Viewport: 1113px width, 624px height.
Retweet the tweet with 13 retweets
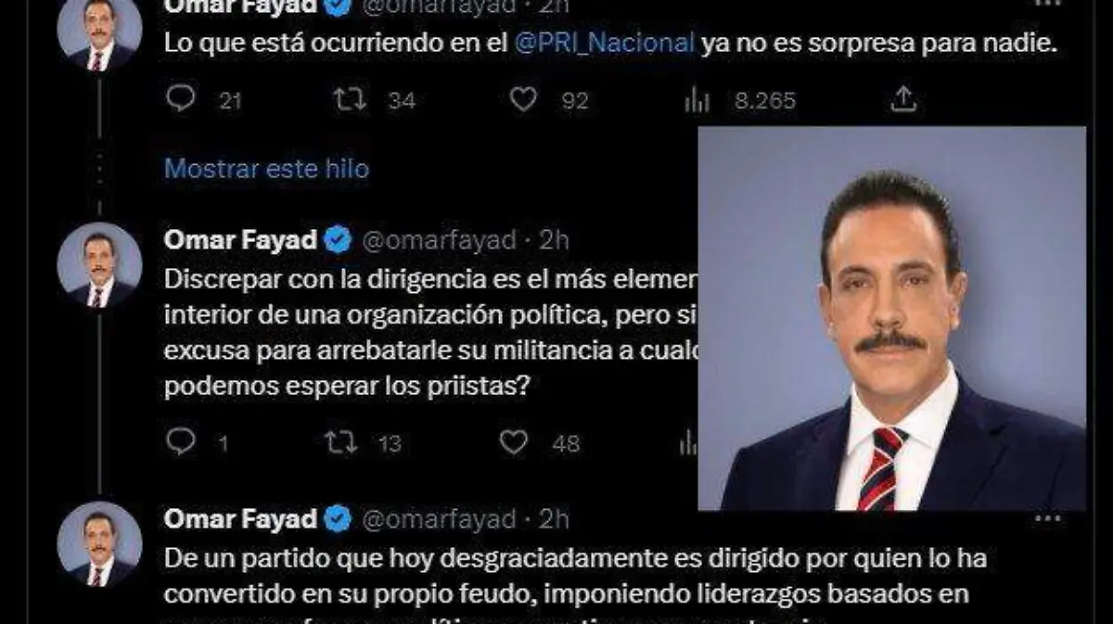(x=341, y=442)
